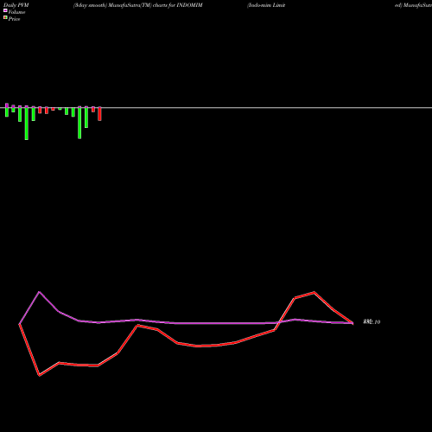
Task: Click the lowest point of the red price line
Action: [x=40, y=375]
